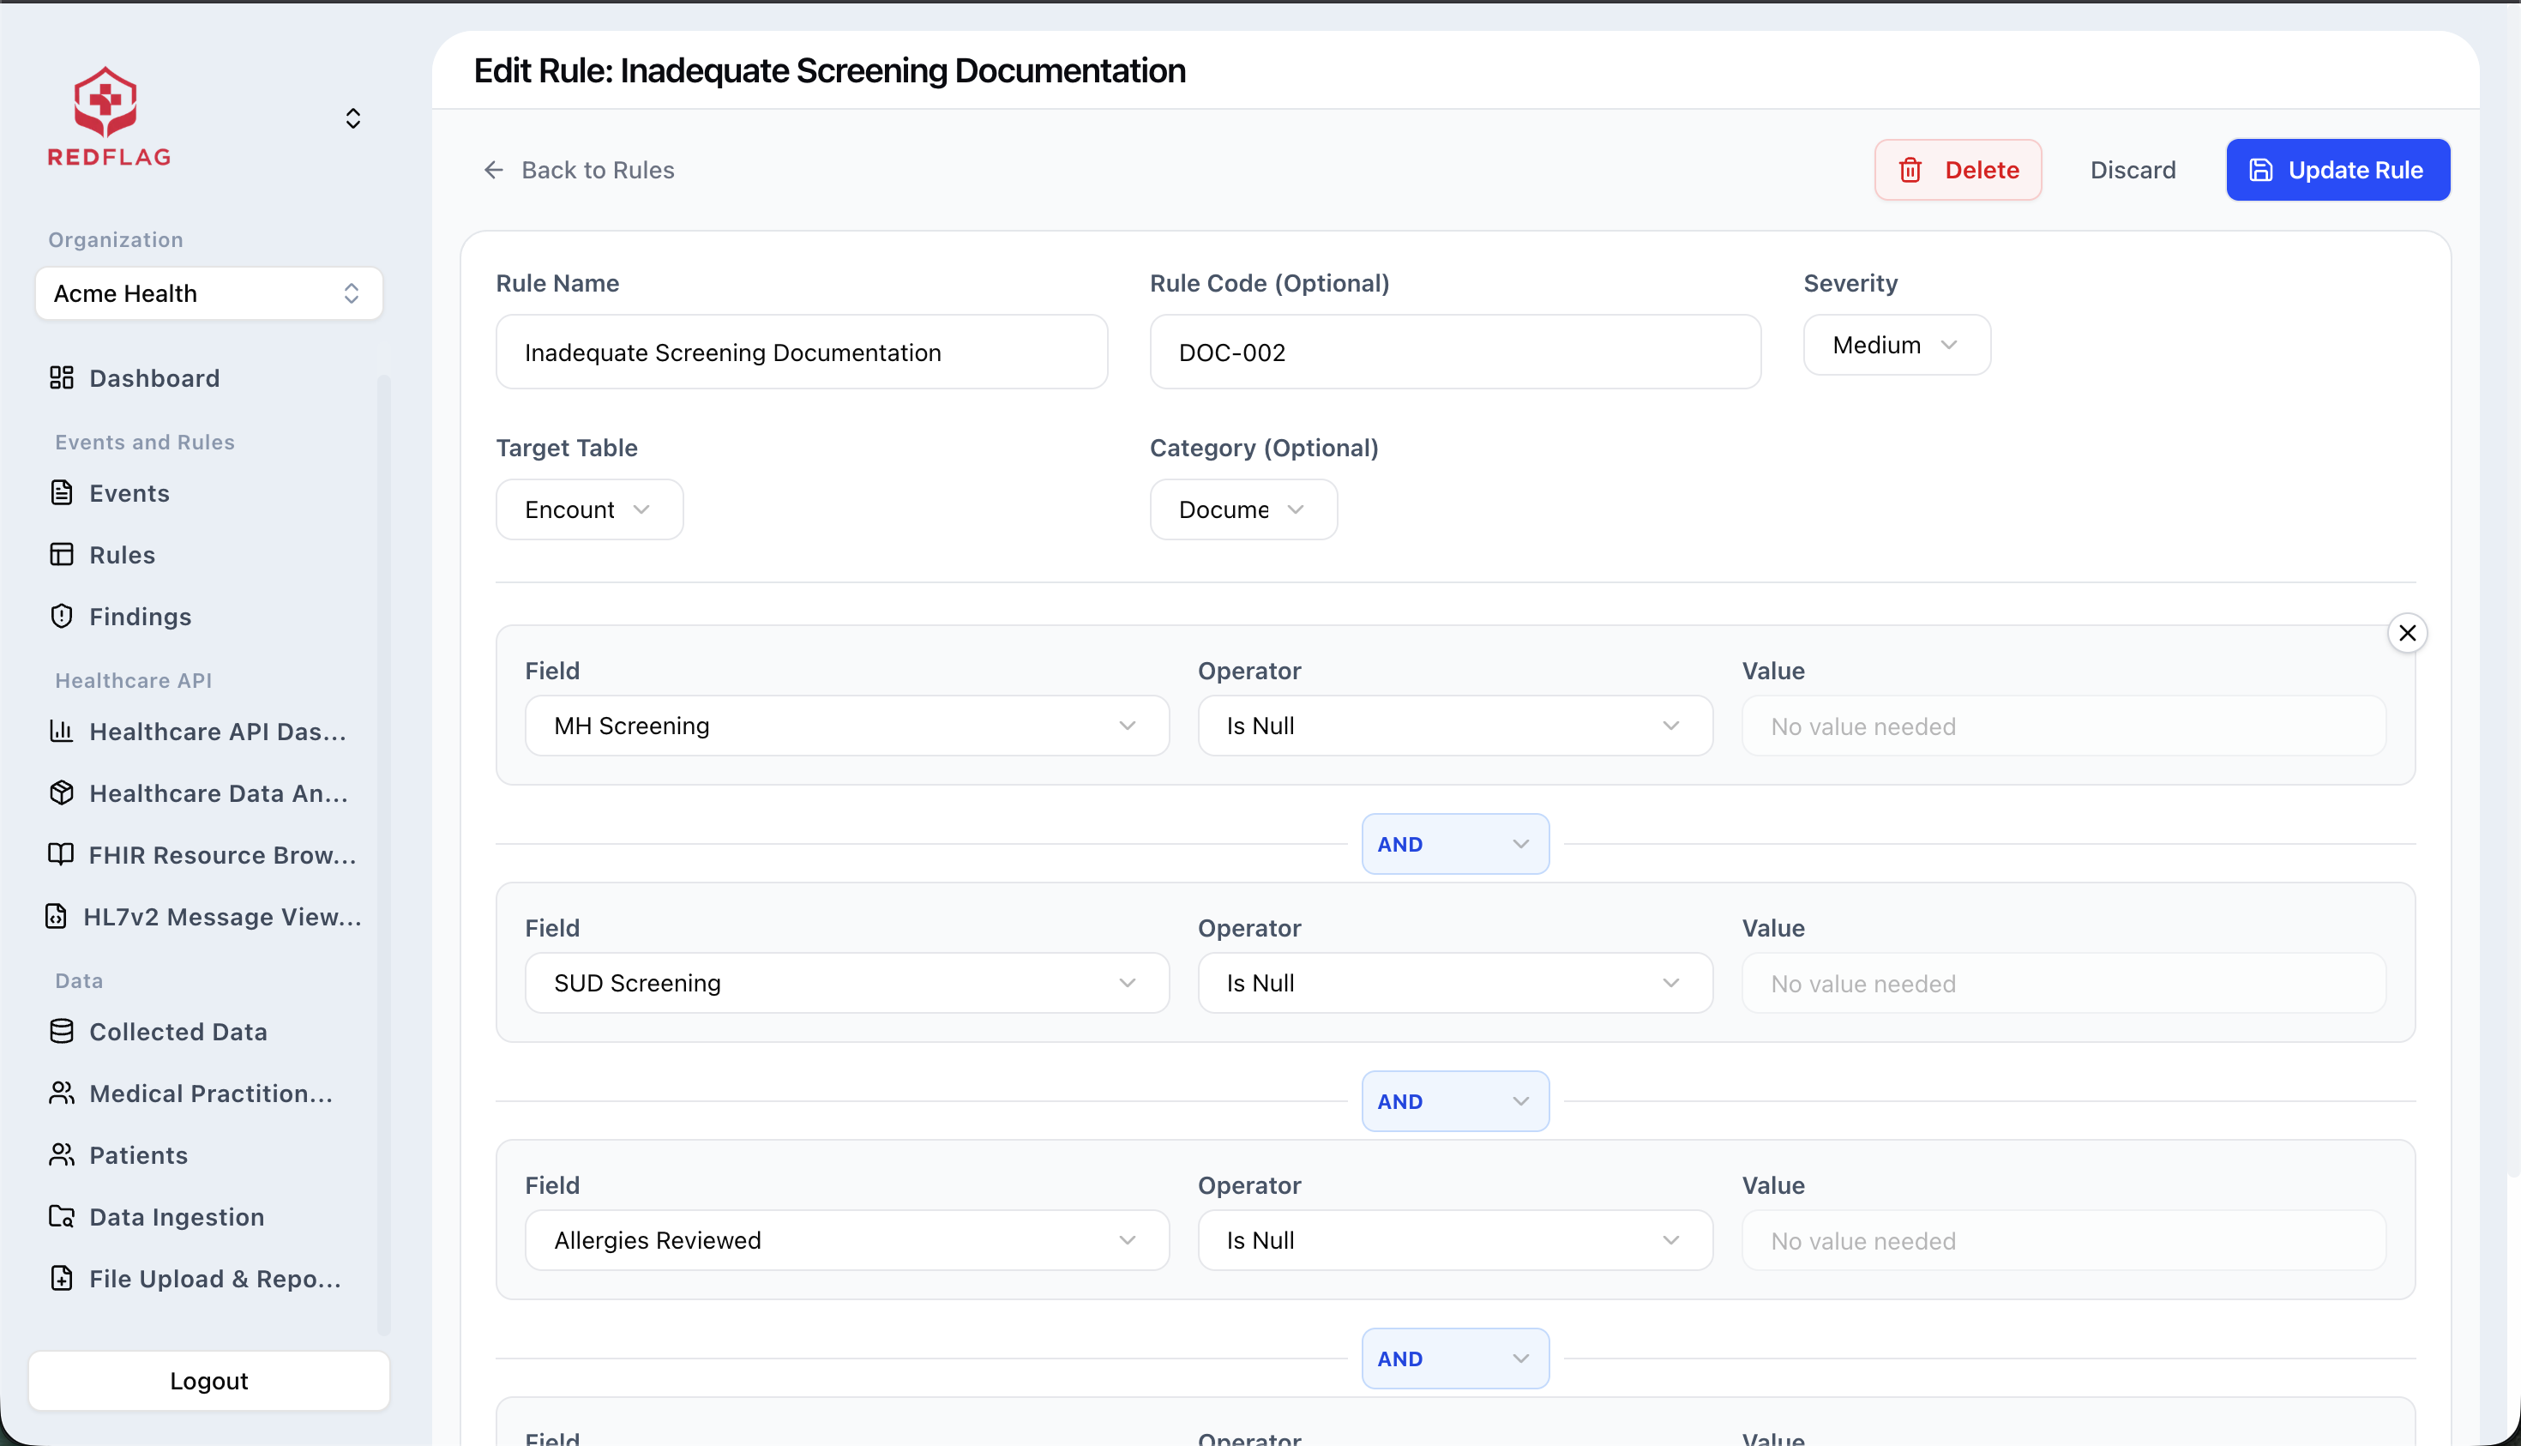Open the SUD Screening field dropdown
This screenshot has width=2521, height=1446.
pos(847,983)
